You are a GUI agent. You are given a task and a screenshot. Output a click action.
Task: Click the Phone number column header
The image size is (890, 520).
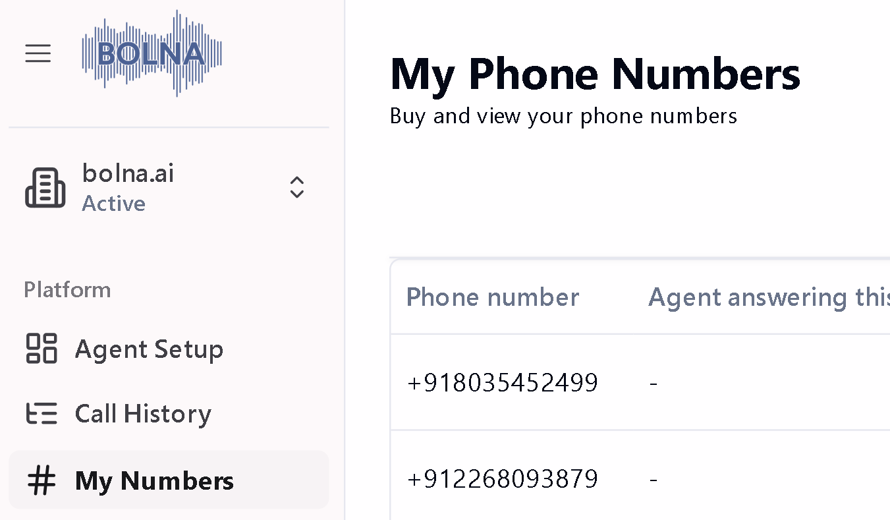click(493, 297)
